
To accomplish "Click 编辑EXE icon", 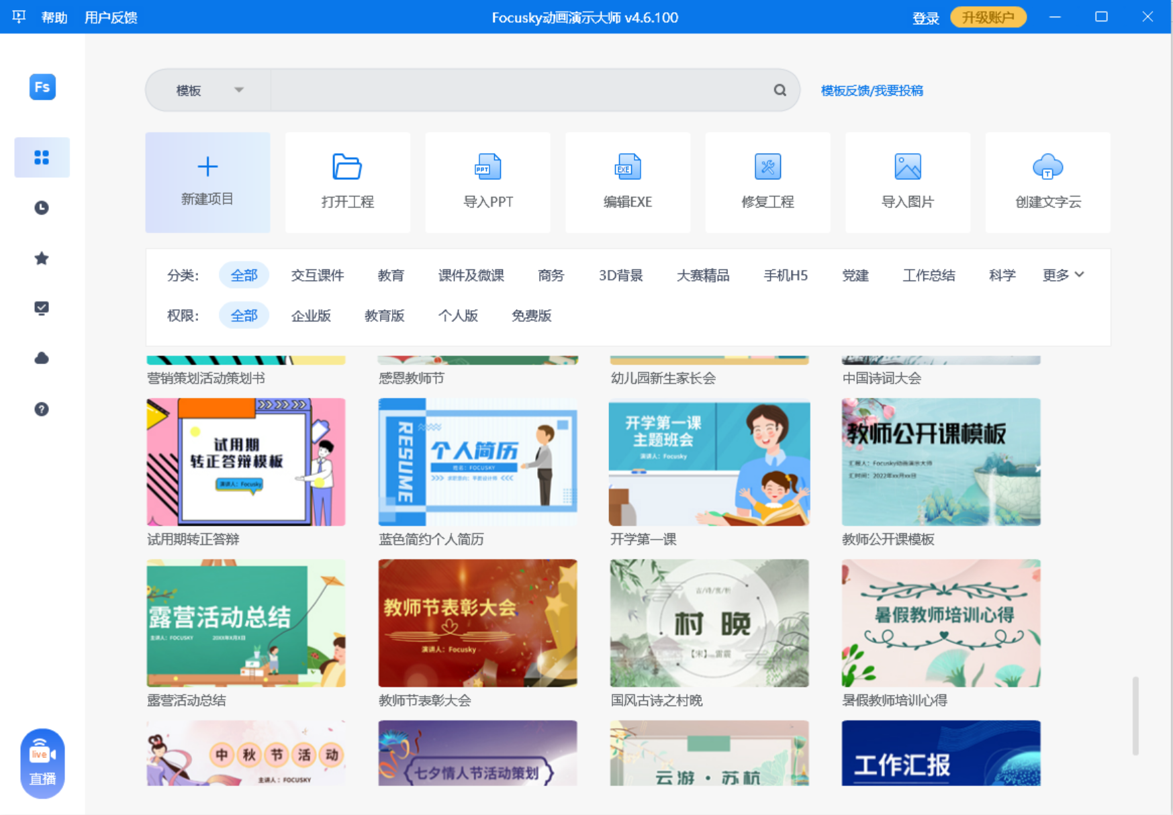I will click(x=627, y=182).
